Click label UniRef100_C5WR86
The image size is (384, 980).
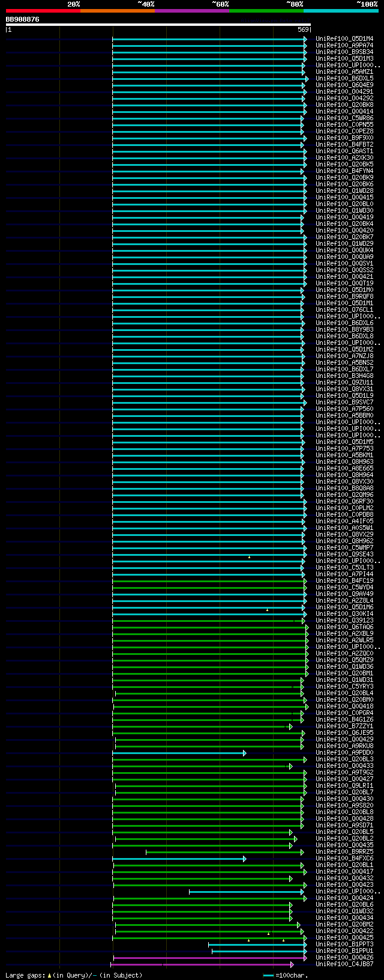tap(344, 118)
